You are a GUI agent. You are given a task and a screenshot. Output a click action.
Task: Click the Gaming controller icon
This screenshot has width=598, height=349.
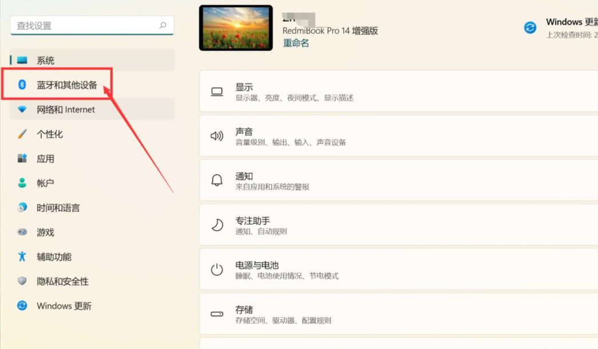tap(22, 232)
